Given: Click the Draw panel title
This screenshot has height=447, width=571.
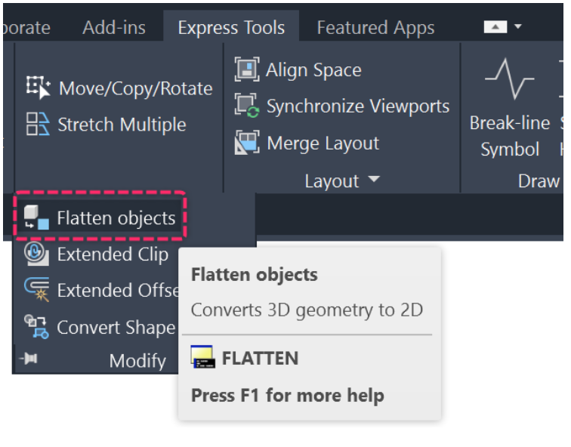Looking at the screenshot, I should 539,180.
